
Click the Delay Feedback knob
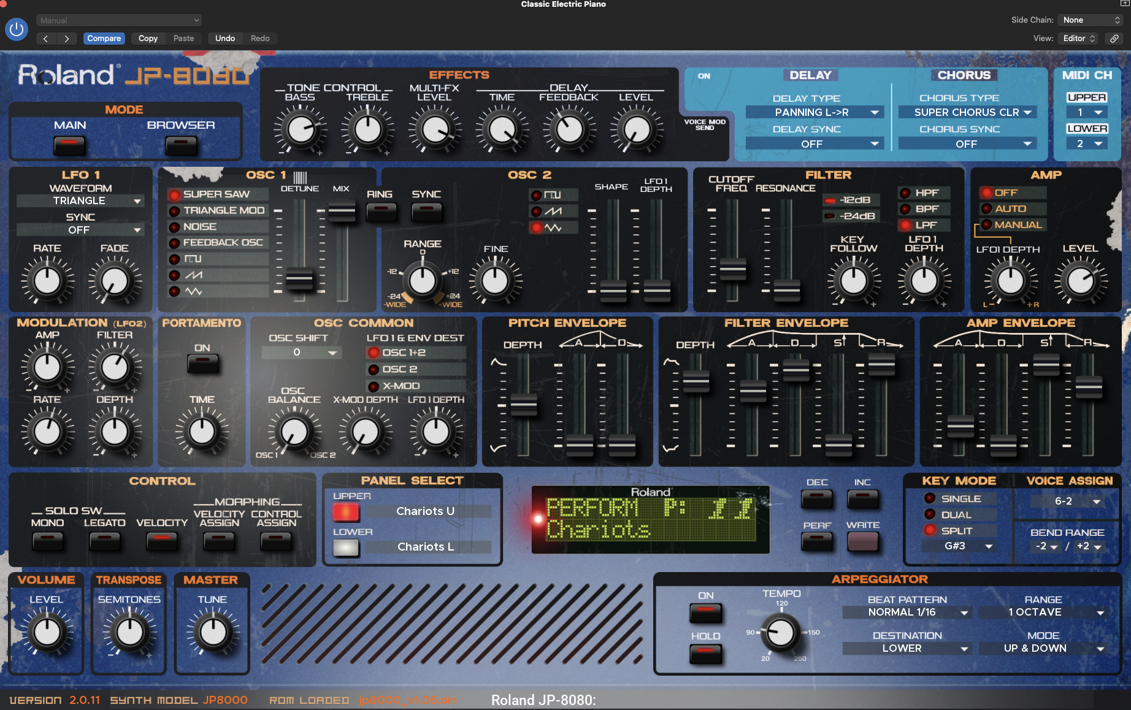point(569,129)
